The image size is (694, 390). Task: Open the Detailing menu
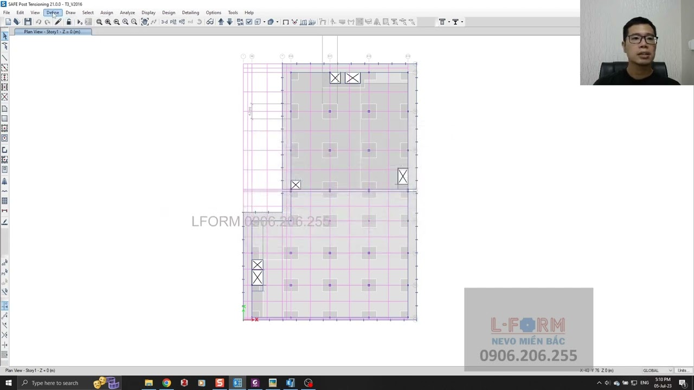click(x=190, y=12)
